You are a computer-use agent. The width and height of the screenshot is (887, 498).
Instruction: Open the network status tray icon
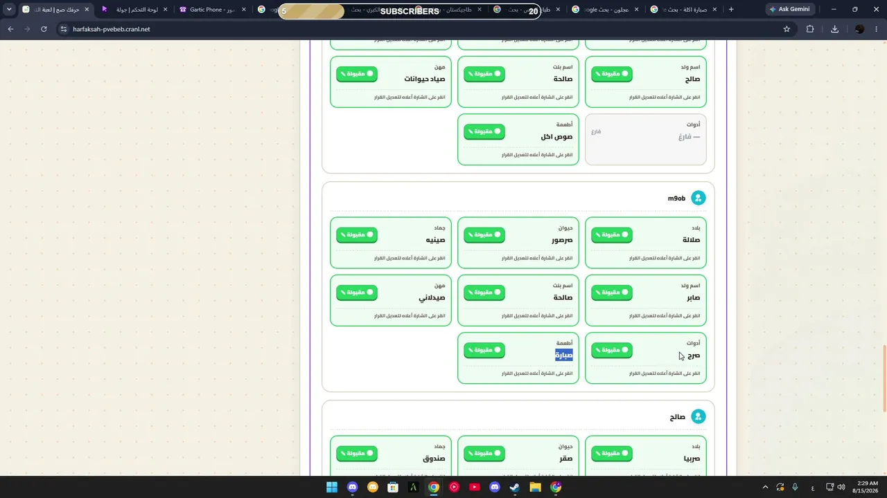pos(830,487)
